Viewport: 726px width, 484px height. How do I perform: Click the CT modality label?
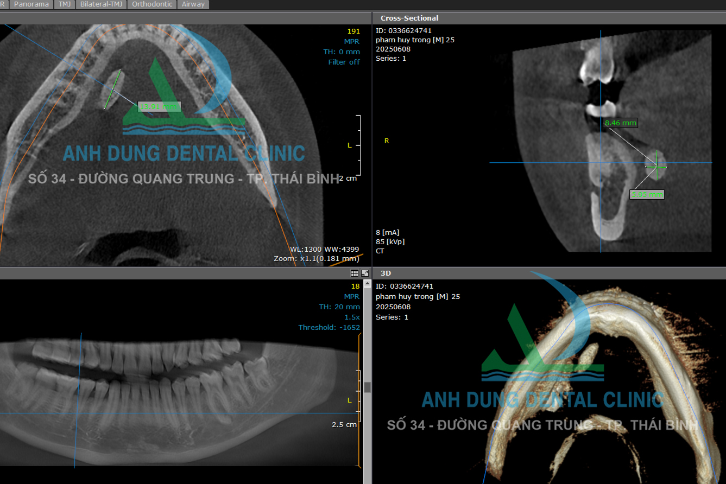[380, 251]
